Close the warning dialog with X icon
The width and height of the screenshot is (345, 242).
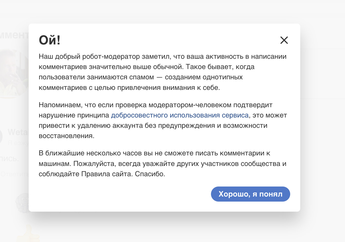coord(284,40)
